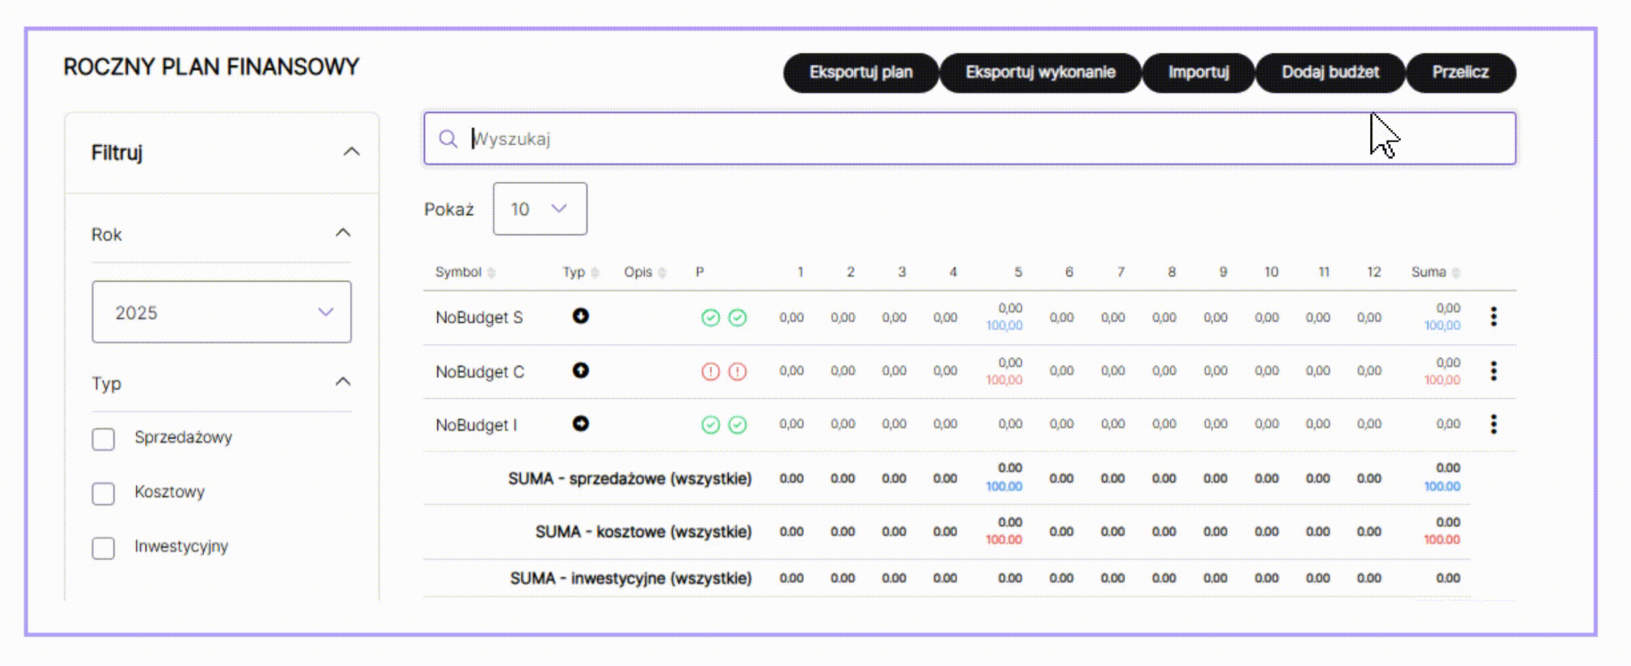Select the NoBudget S row label
This screenshot has height=666, width=1631.
coord(479,318)
